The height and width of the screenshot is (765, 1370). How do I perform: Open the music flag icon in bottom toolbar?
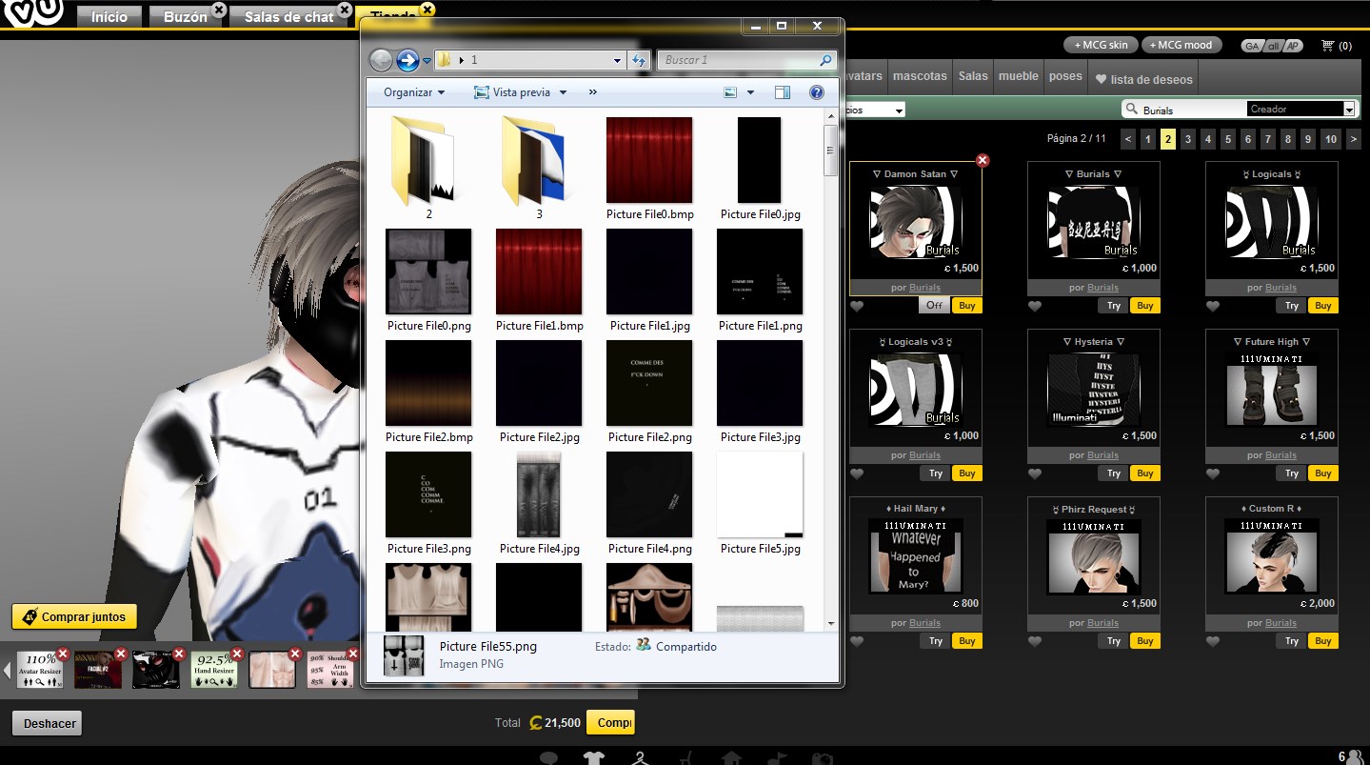[776, 755]
